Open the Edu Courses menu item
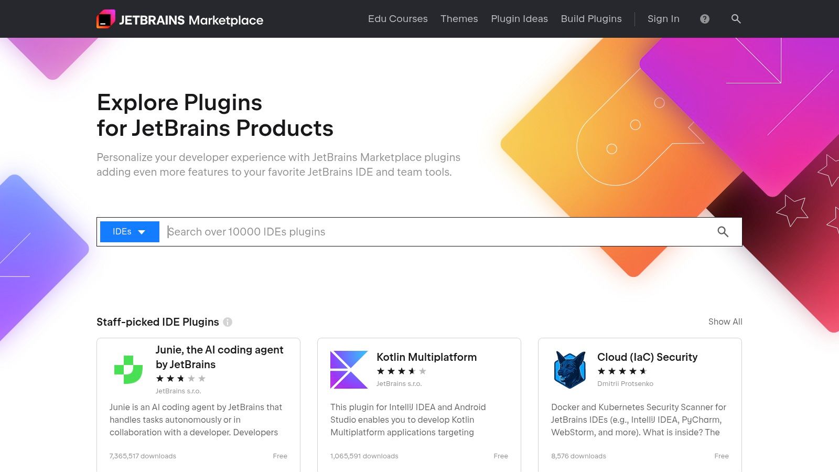839x472 pixels. pos(398,19)
